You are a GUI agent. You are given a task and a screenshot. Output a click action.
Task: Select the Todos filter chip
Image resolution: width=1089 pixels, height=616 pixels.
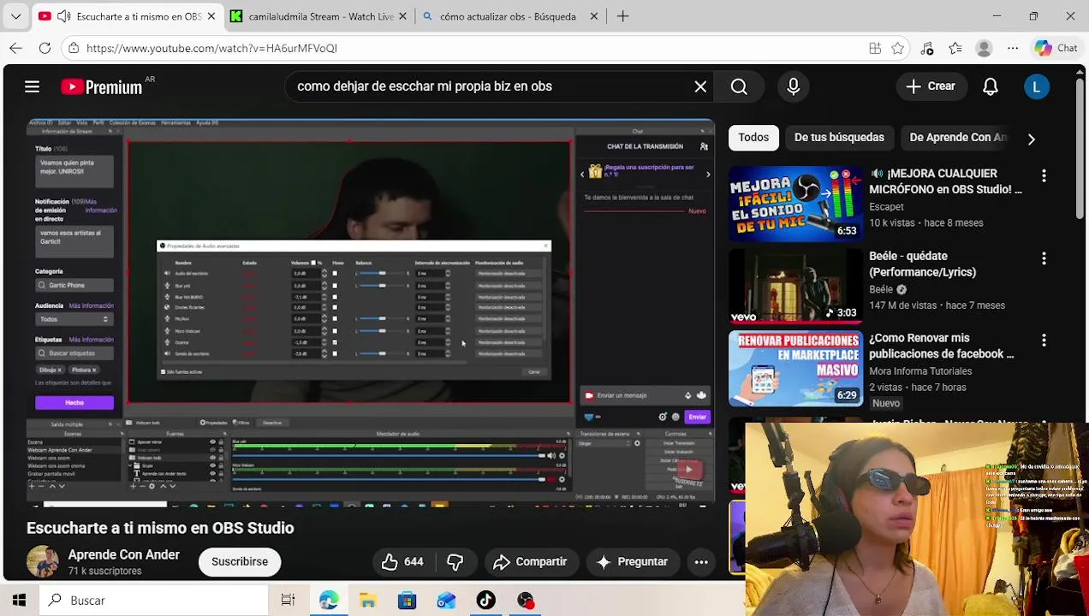[753, 137]
